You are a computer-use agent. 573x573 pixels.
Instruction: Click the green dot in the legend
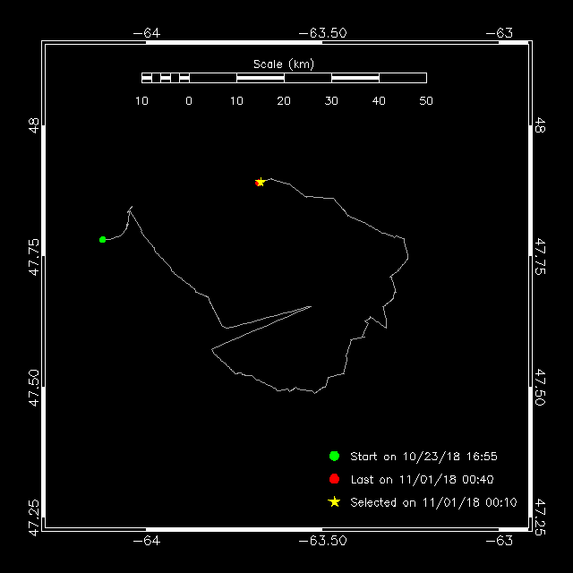coord(334,456)
